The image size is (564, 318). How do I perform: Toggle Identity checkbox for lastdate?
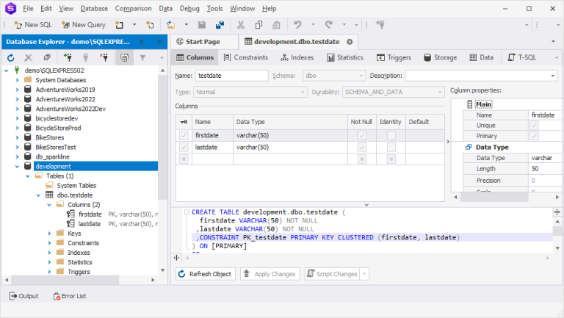[391, 147]
